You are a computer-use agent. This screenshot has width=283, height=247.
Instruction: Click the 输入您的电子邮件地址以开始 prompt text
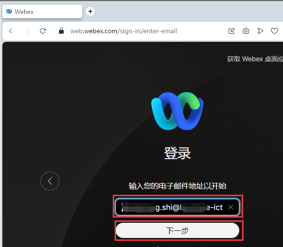point(177,186)
